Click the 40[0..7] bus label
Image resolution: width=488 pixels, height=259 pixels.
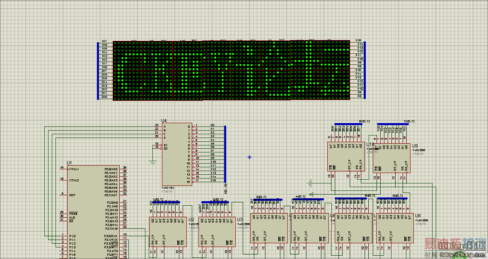coord(300,197)
